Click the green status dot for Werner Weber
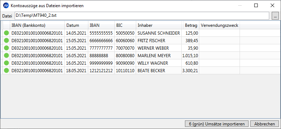 pos(6,48)
